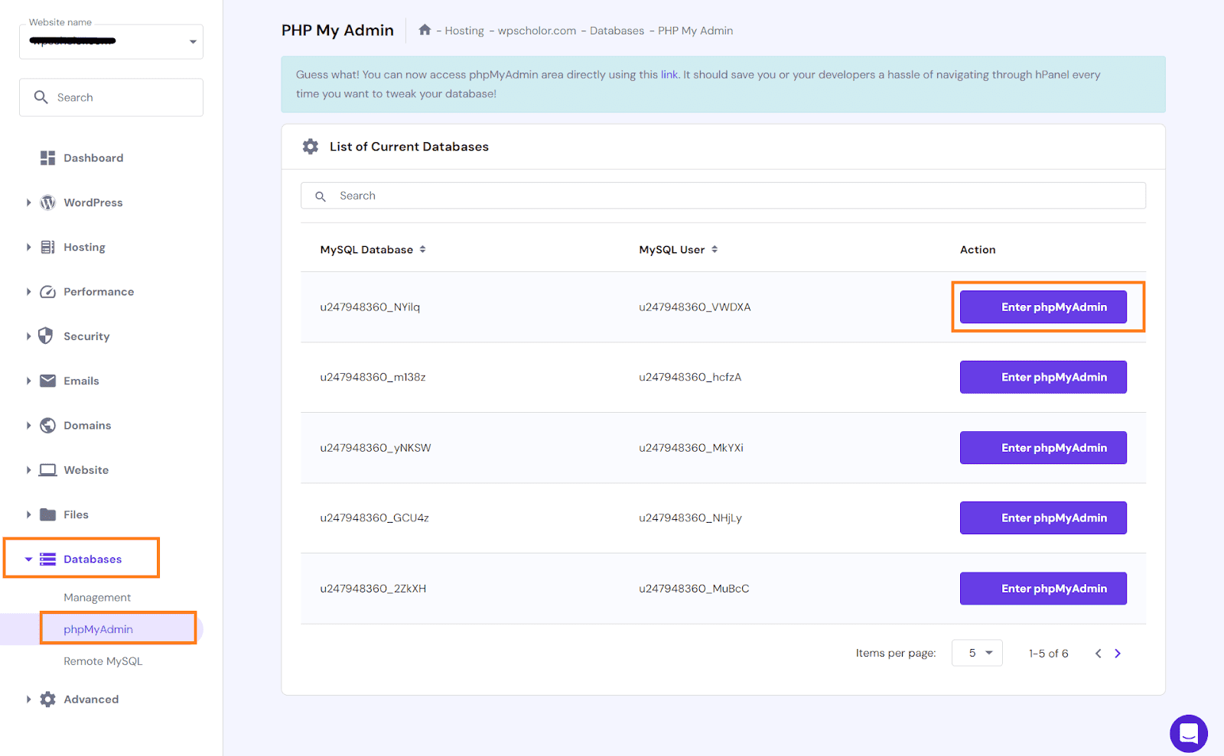Click the Emails envelope icon

(x=47, y=381)
